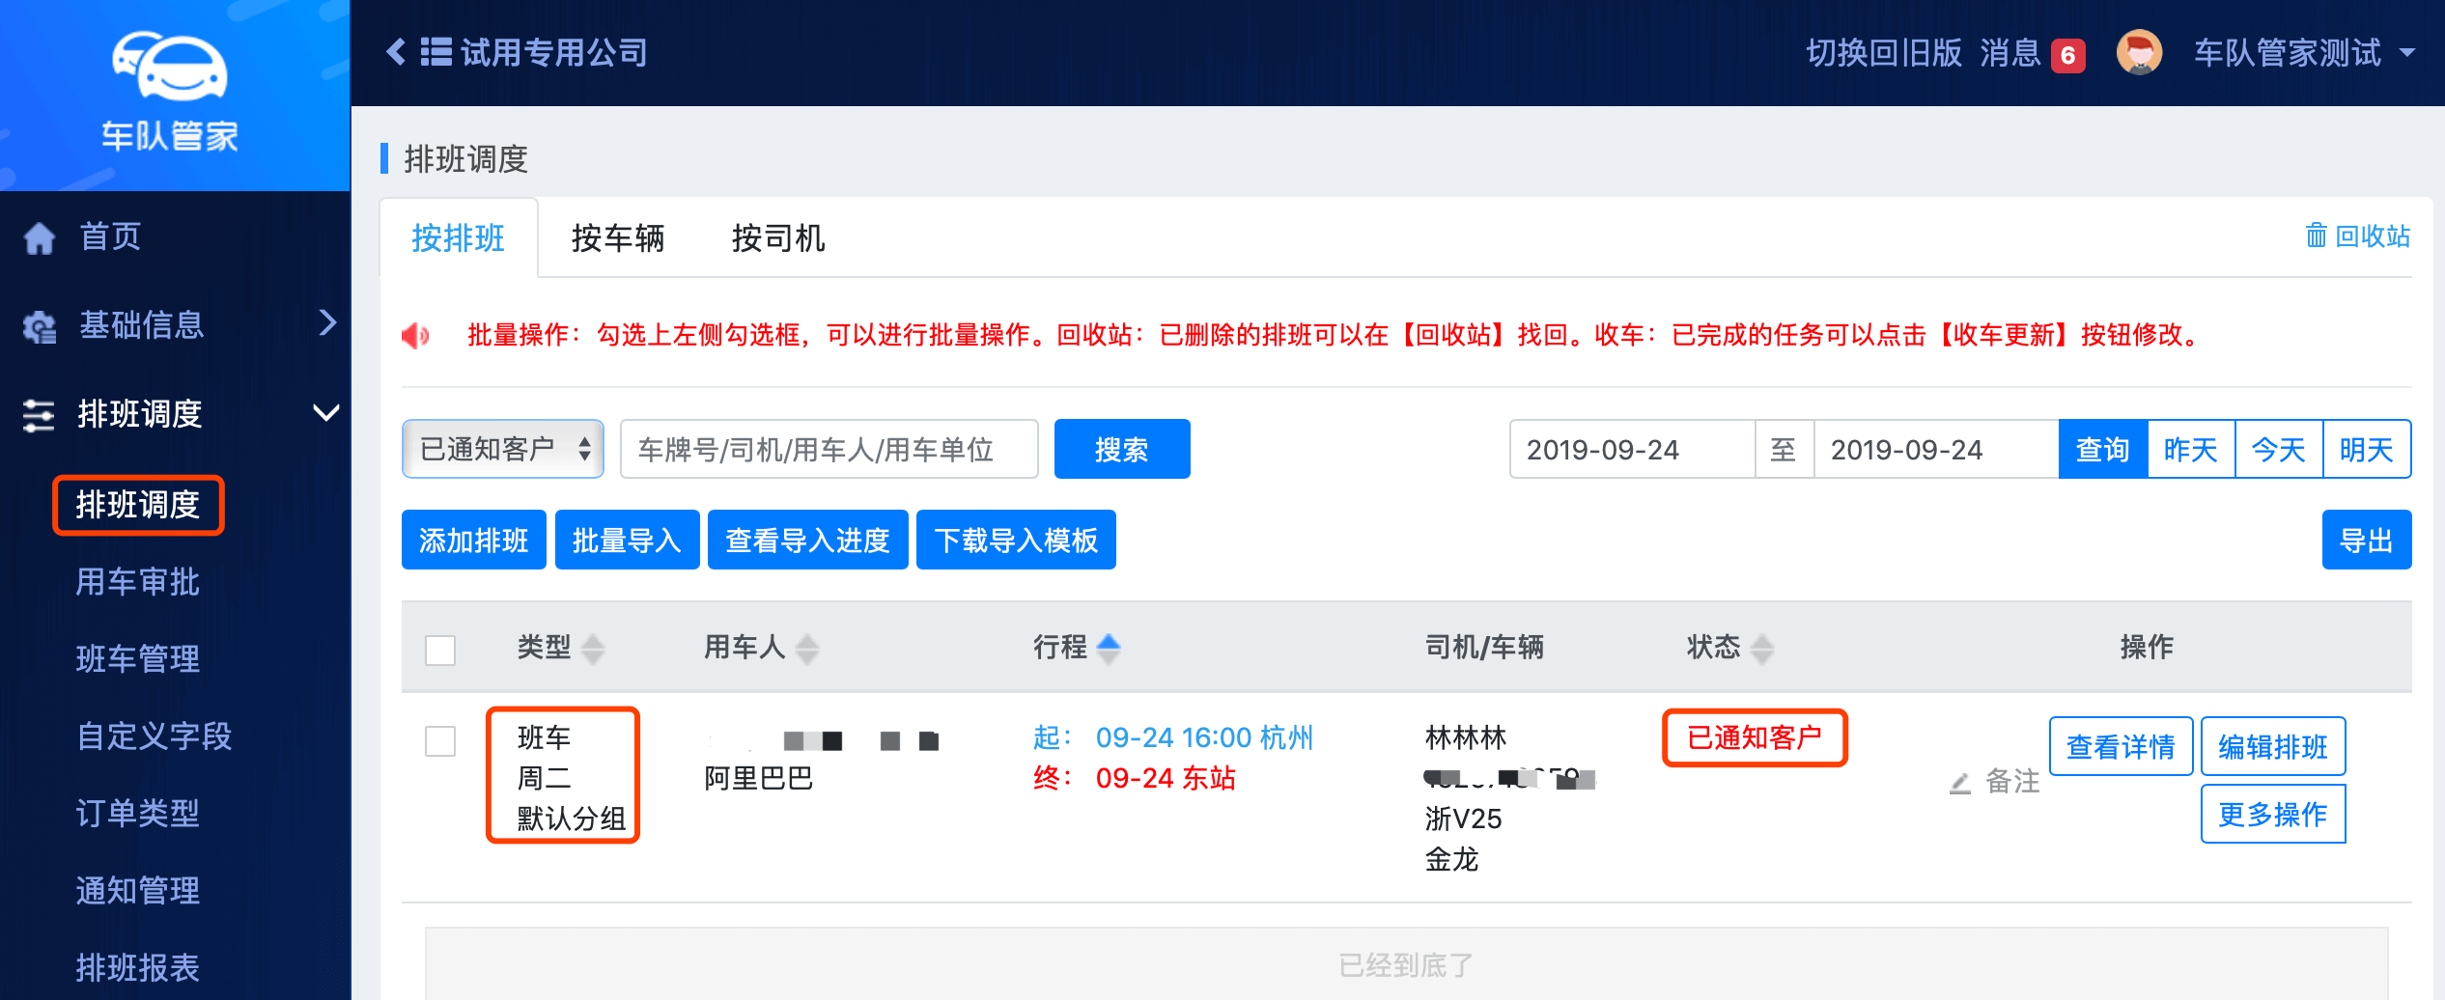Open the 回收站 trash icon link
The width and height of the screenshot is (2445, 1000).
pos(2357,236)
